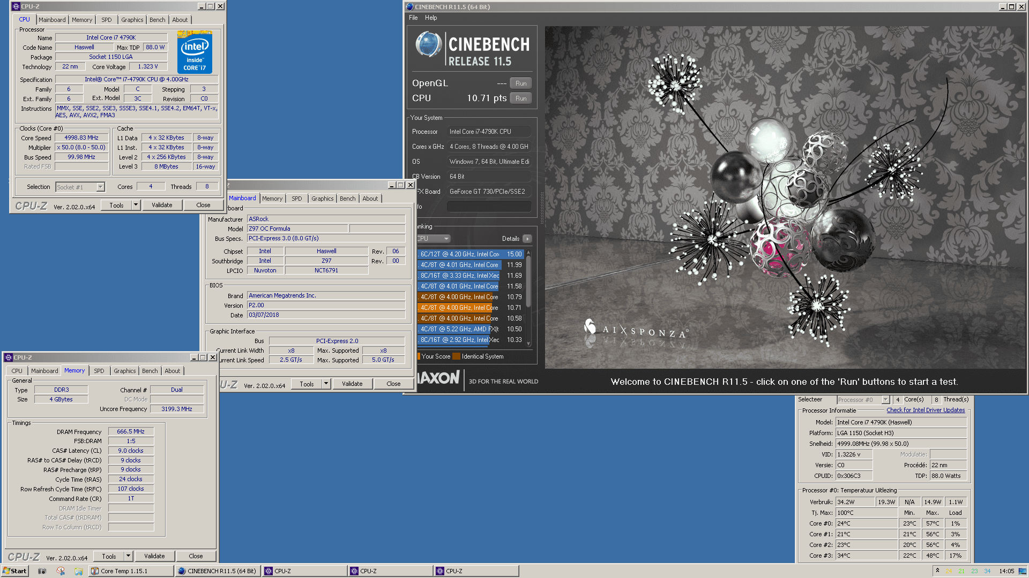The height and width of the screenshot is (578, 1029).
Task: Click Tools button in CPU-Z Memory window
Action: pyautogui.click(x=109, y=556)
